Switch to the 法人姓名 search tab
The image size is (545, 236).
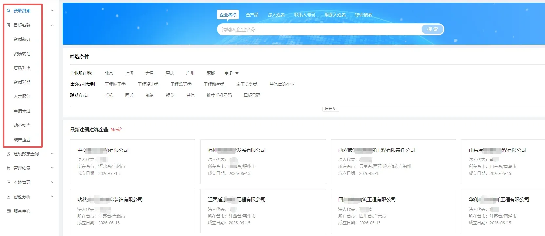(x=276, y=15)
